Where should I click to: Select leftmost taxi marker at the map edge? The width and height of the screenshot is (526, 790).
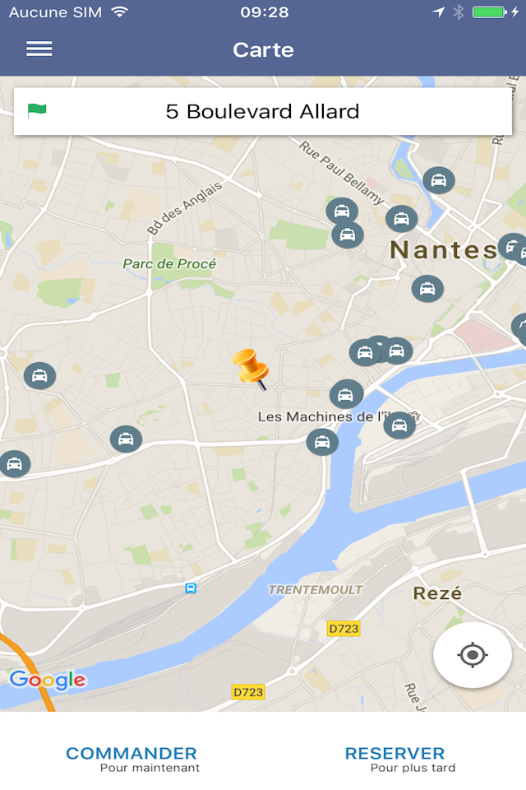15,463
